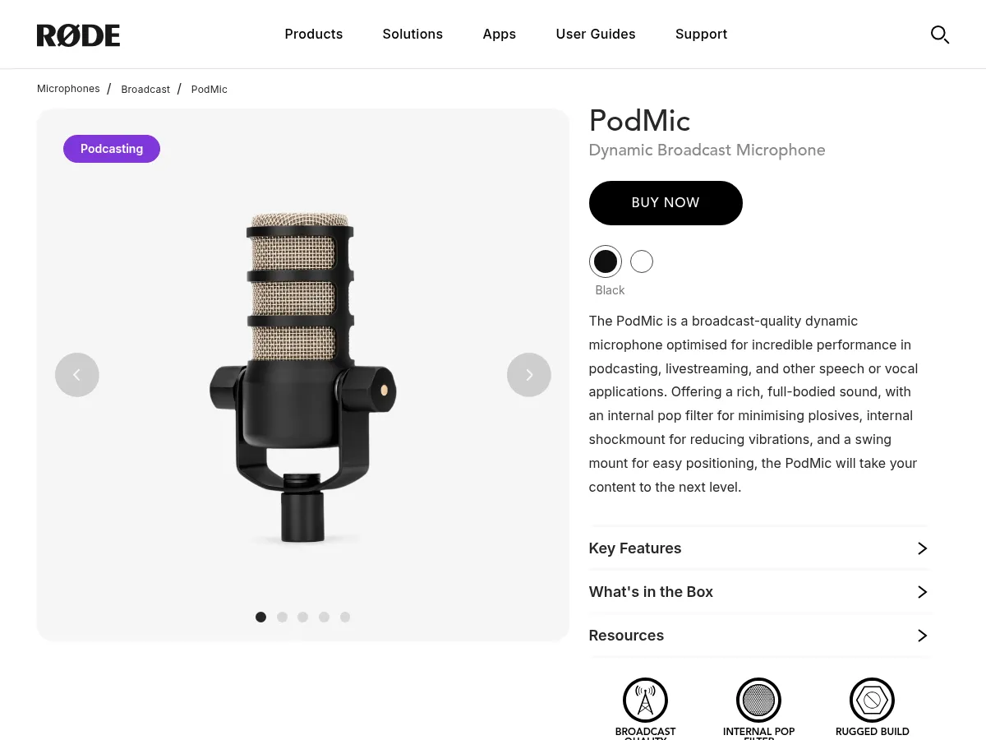Open the Products menu
986x740 pixels.
tap(314, 34)
